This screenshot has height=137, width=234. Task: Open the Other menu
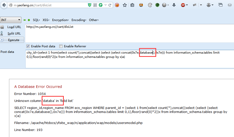[94, 20]
